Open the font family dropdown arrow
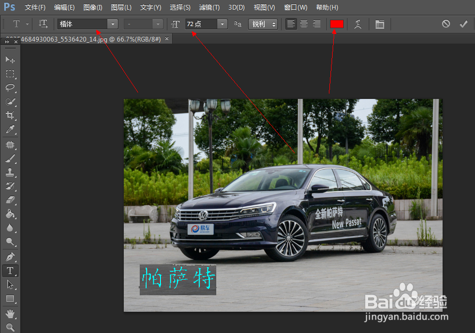This screenshot has width=475, height=333. point(113,24)
